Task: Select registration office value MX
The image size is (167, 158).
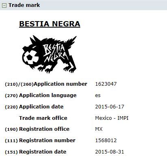Action: click(x=99, y=129)
